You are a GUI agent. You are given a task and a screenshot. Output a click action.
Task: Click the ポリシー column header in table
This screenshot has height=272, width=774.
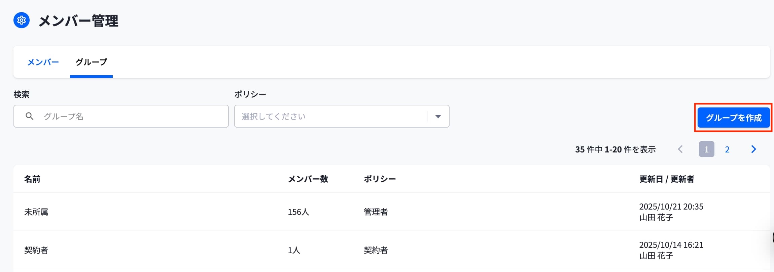380,179
